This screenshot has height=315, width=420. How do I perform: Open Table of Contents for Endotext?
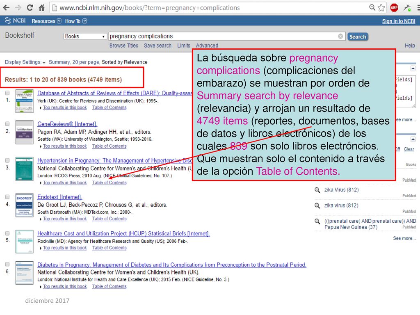tap(109, 219)
